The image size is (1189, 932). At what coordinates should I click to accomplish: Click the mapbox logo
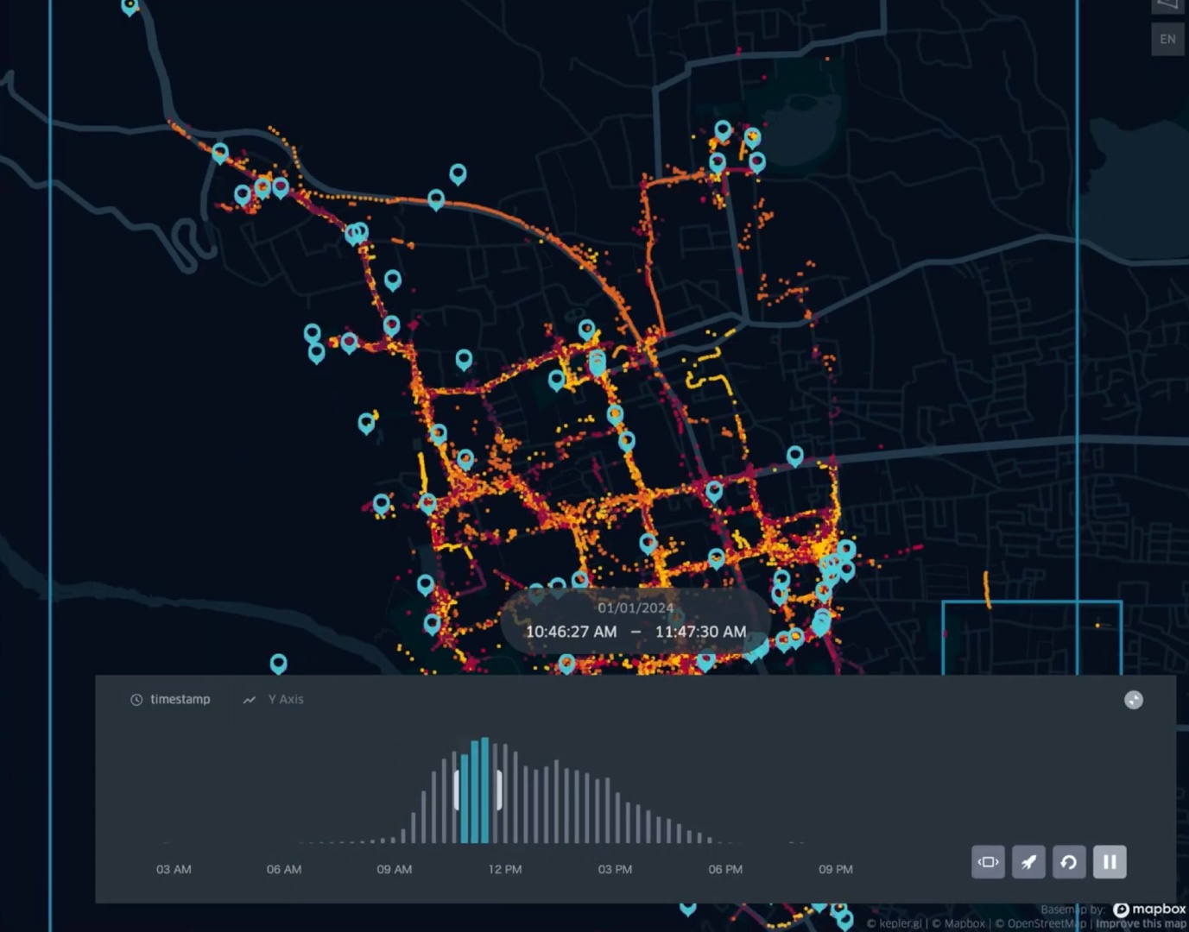tap(1149, 909)
